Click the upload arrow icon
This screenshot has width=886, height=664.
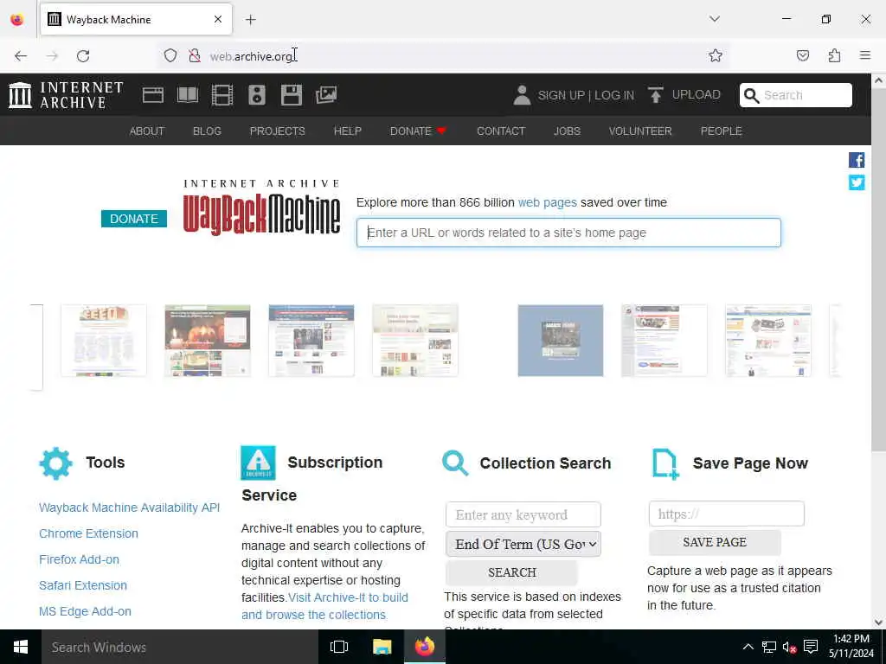click(656, 95)
